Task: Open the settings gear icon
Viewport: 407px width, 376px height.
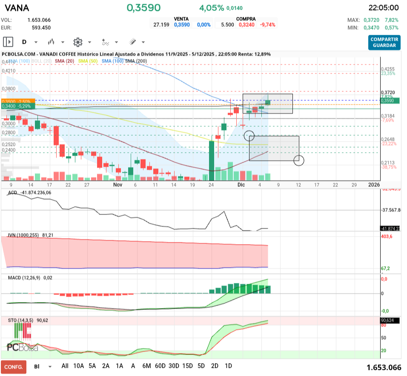Action: coord(77,42)
